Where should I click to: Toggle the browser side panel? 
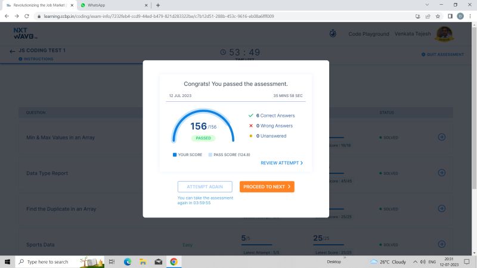click(x=450, y=16)
